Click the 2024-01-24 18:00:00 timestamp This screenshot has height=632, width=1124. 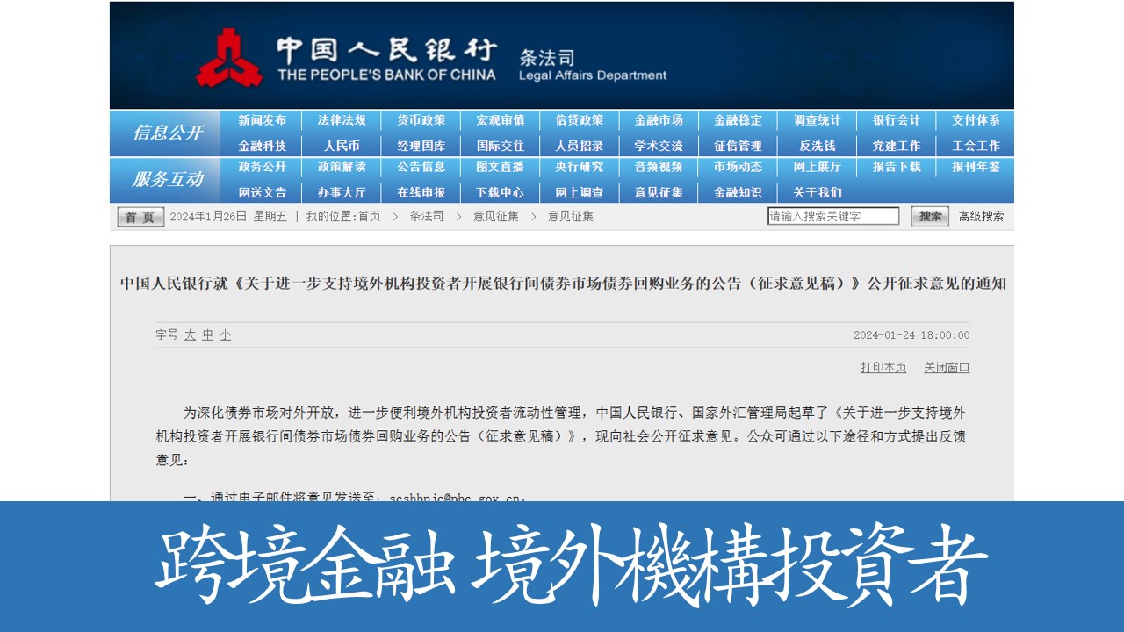click(911, 335)
